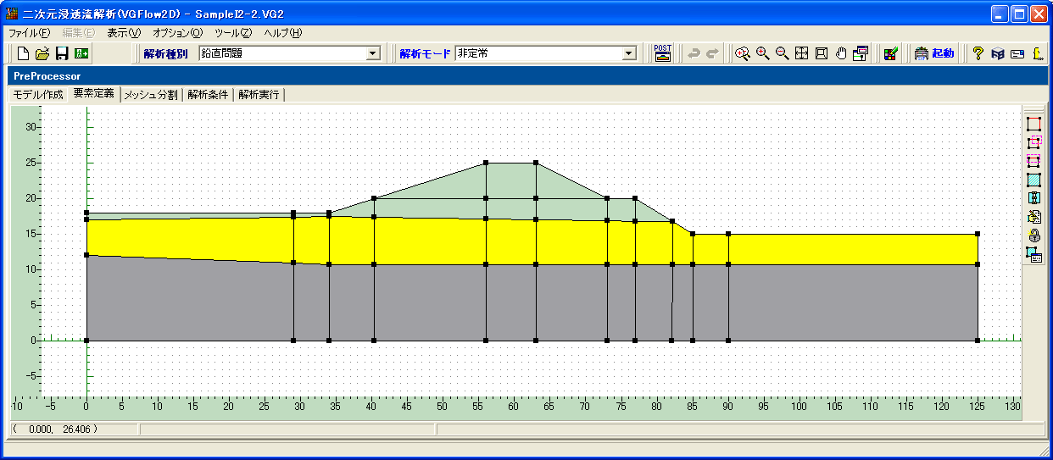Click the green export icon beside save
This screenshot has width=1053, height=460.
point(81,53)
